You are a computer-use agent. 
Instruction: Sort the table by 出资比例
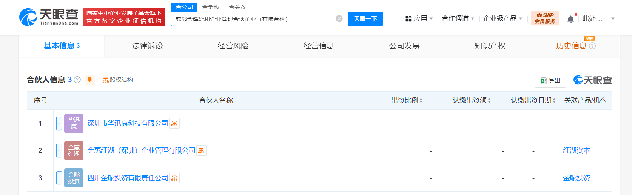coord(407,100)
